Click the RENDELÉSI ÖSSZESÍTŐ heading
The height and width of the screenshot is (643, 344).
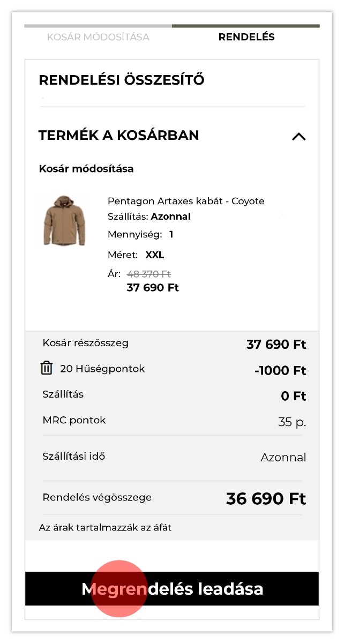(122, 80)
